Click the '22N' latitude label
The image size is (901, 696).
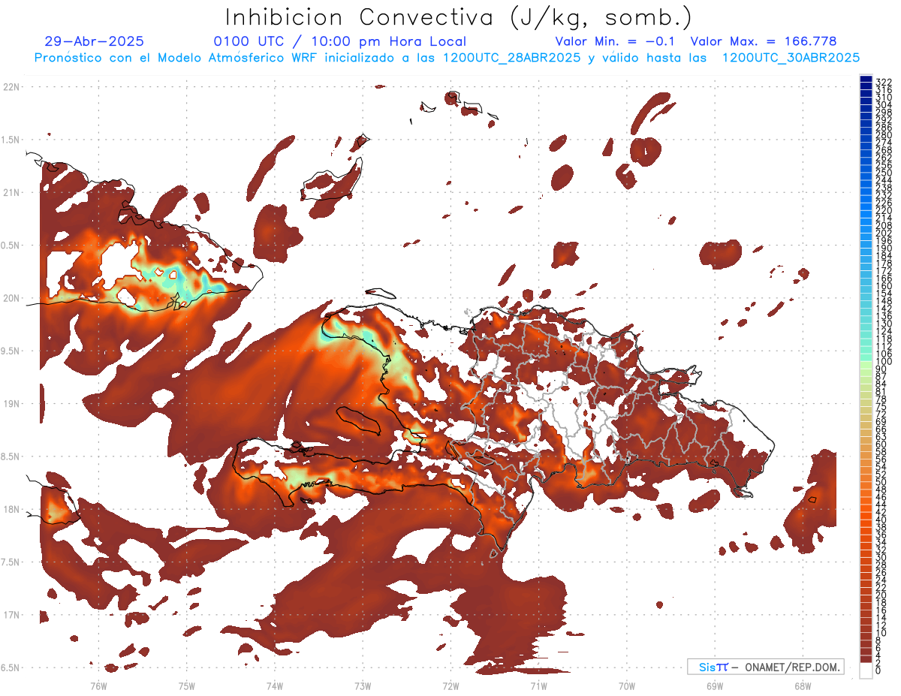(11, 87)
